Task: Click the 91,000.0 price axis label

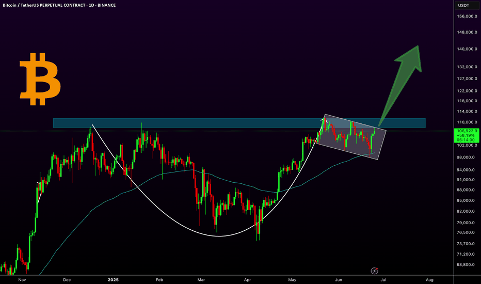Action: pyautogui.click(x=467, y=180)
